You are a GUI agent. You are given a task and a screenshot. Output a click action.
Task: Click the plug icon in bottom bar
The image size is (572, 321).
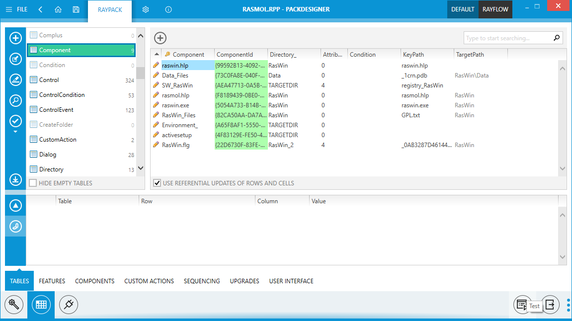pos(69,304)
